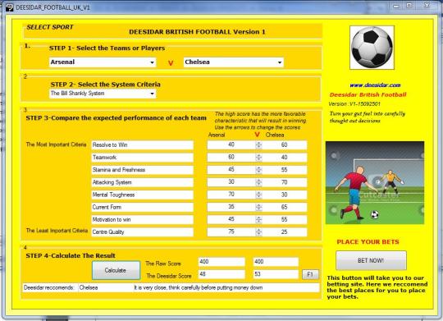Click Arsenal's Resolve to Win score 40

(231, 144)
